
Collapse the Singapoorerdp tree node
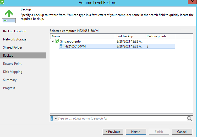(53, 41)
